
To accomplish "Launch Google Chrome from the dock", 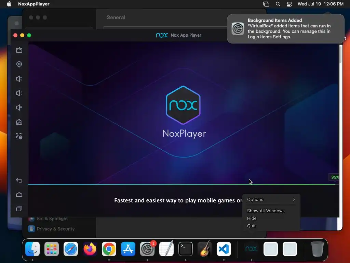I will 109,249.
